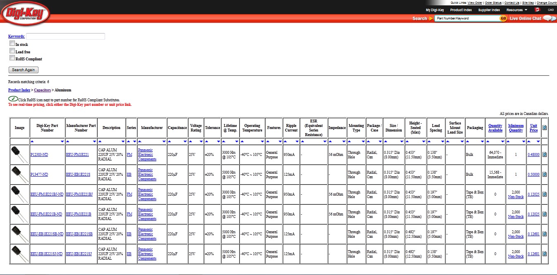
Task: Click the Quantity Available header link
Action: point(495,128)
